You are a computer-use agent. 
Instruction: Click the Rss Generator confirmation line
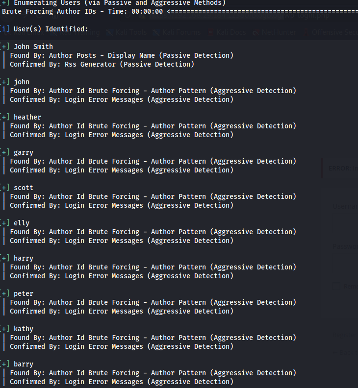[x=102, y=64]
